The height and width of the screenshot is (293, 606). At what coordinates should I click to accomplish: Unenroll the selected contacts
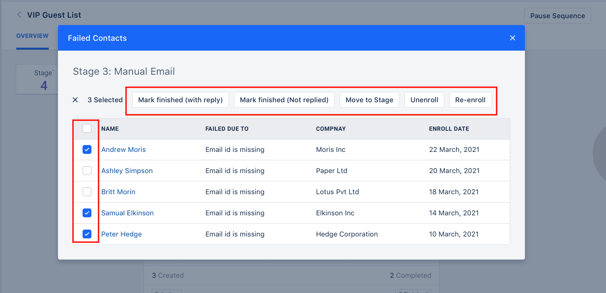point(425,100)
